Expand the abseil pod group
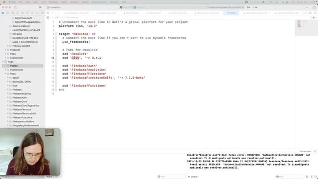The image size is (318, 179). point(8,78)
